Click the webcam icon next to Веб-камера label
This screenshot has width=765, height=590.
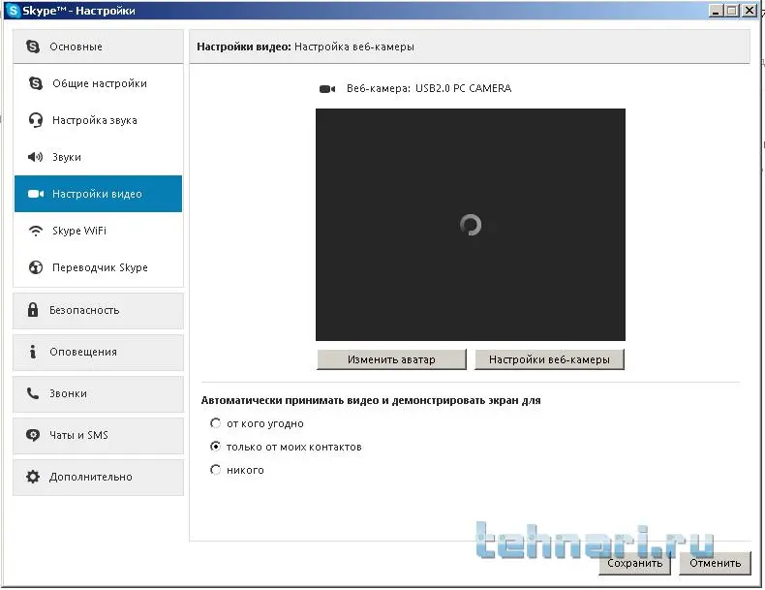pyautogui.click(x=327, y=89)
